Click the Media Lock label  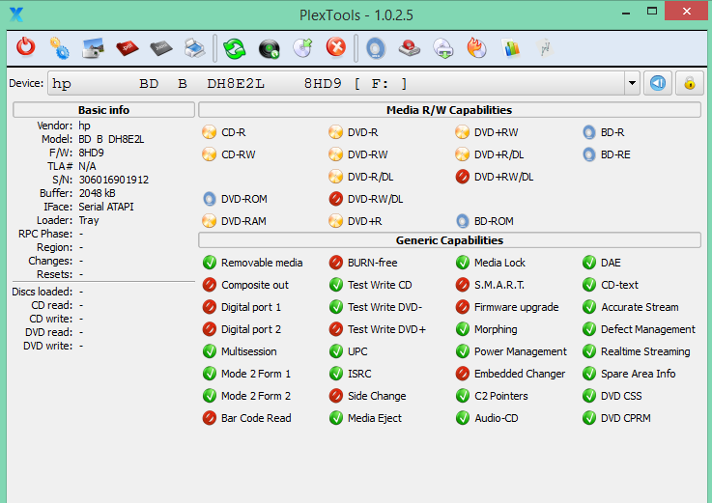[x=499, y=263]
